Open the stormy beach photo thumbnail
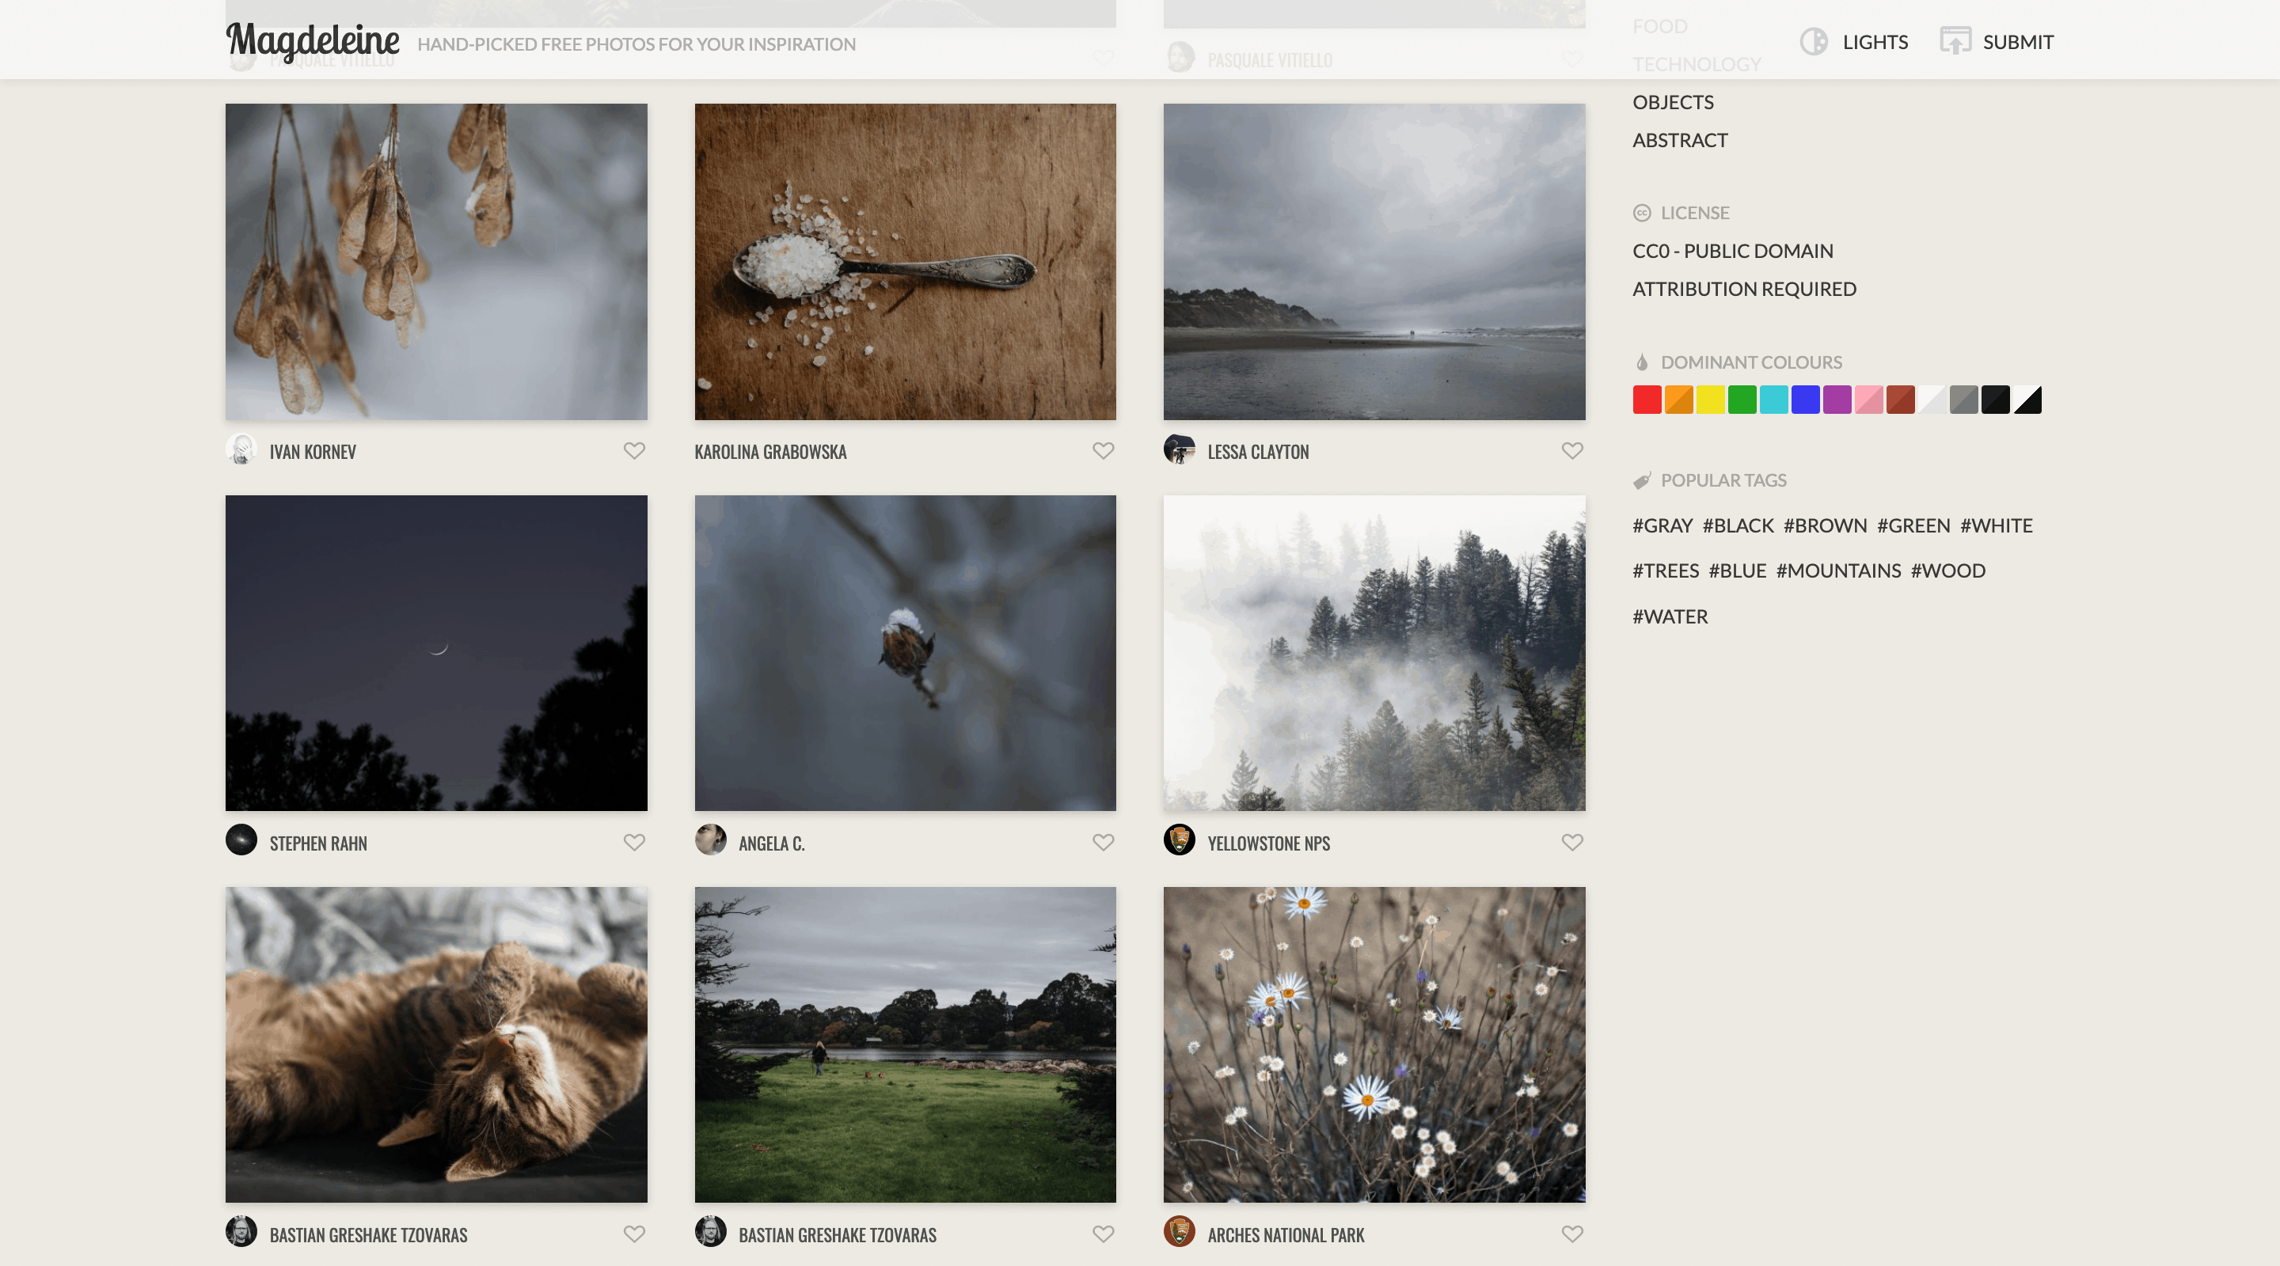Viewport: 2280px width, 1266px height. click(1374, 262)
